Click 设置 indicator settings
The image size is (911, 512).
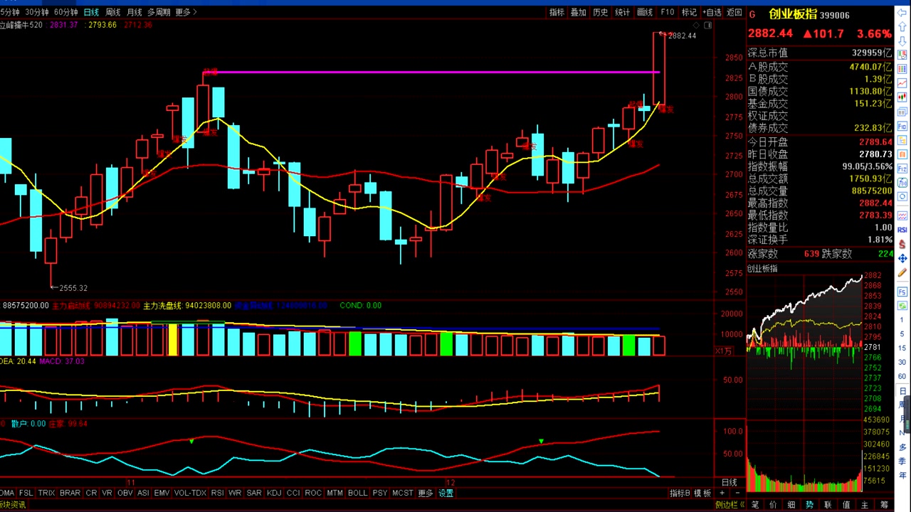pos(446,493)
